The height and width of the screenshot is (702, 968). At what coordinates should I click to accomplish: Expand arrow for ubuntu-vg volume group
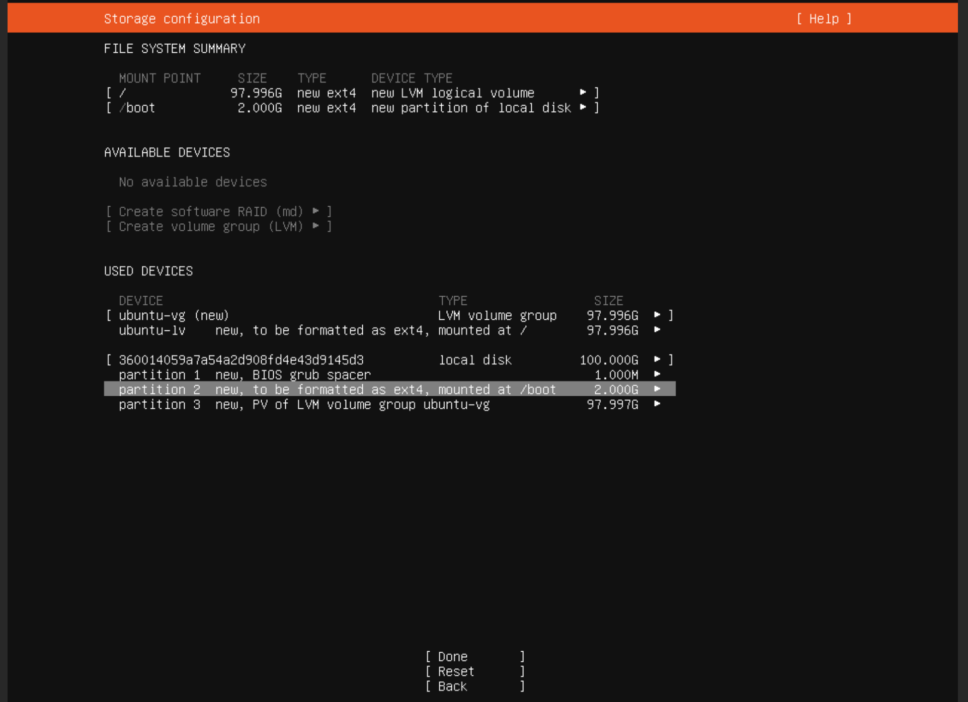(x=657, y=315)
